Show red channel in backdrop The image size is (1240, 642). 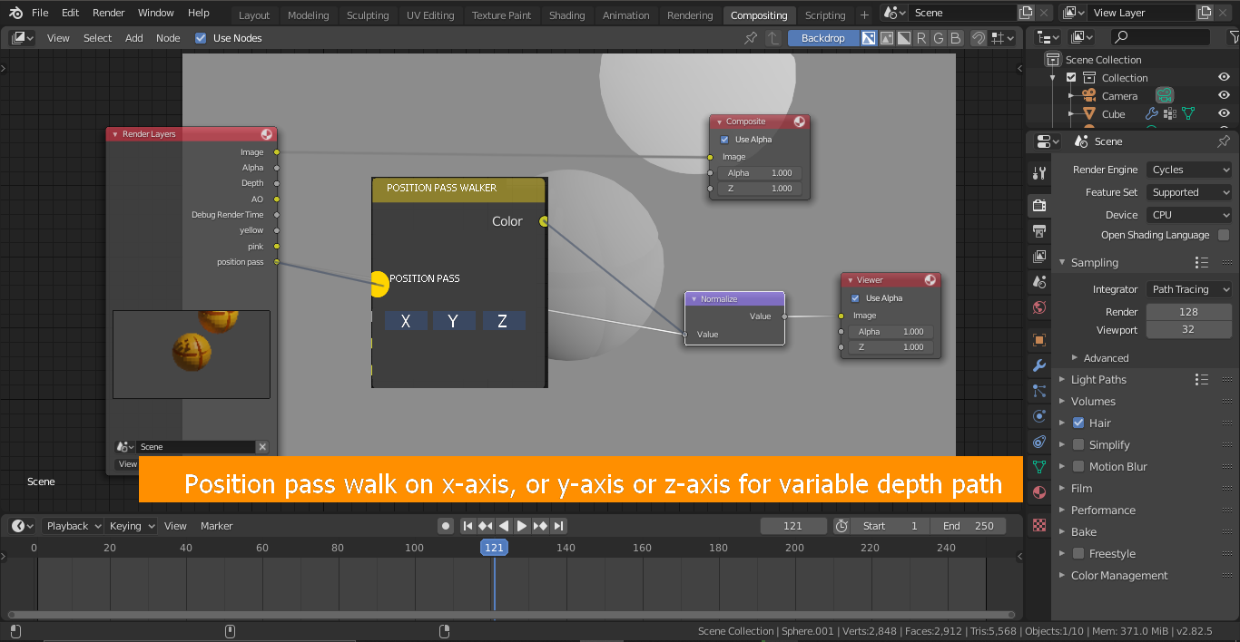point(921,38)
